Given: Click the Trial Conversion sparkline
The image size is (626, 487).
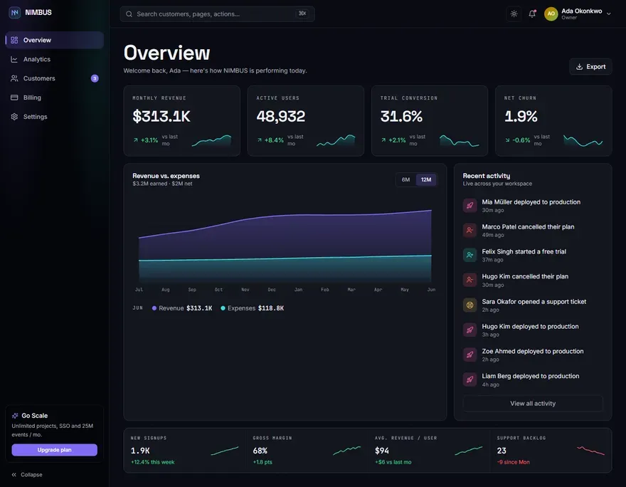Looking at the screenshot, I should pyautogui.click(x=459, y=141).
